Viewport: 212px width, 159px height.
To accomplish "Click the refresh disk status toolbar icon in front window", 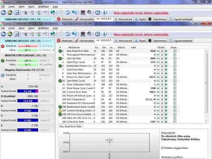I will [3, 34].
